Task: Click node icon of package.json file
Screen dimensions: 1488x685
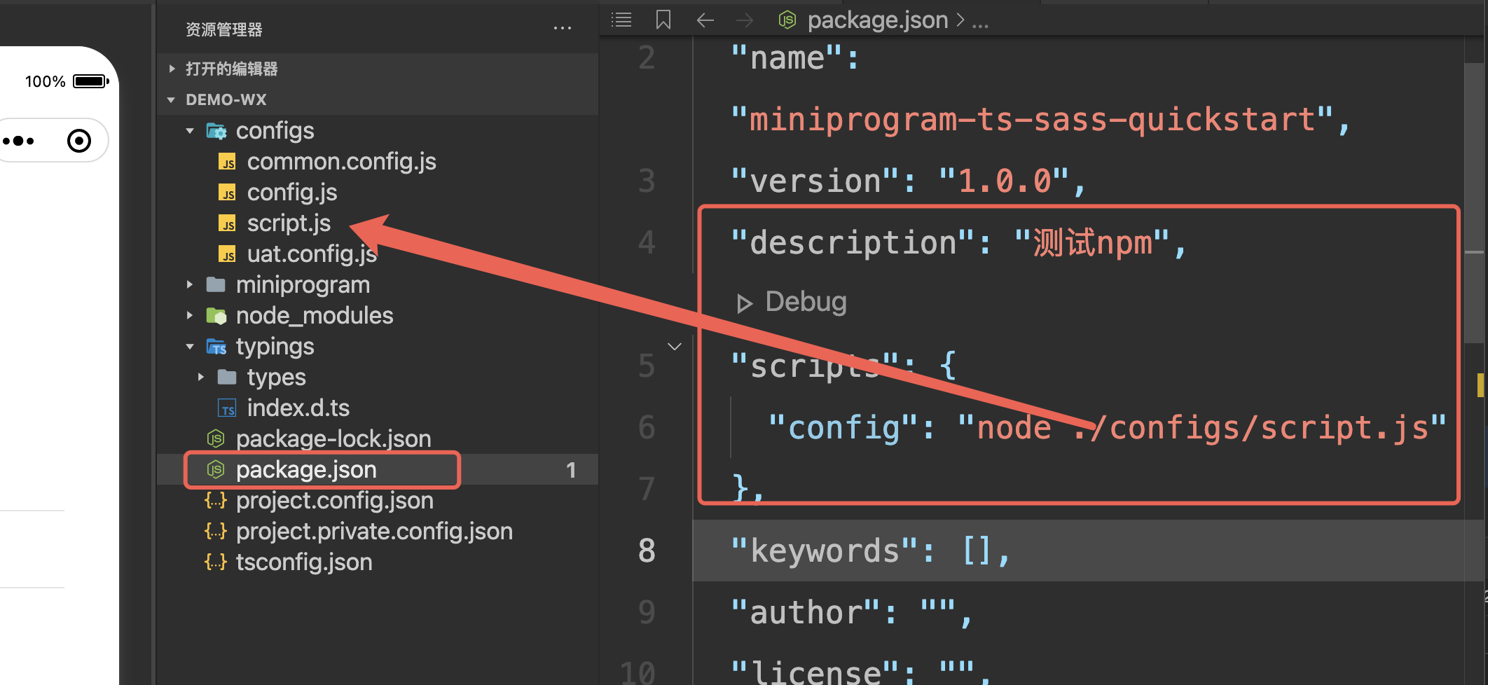Action: click(x=216, y=469)
